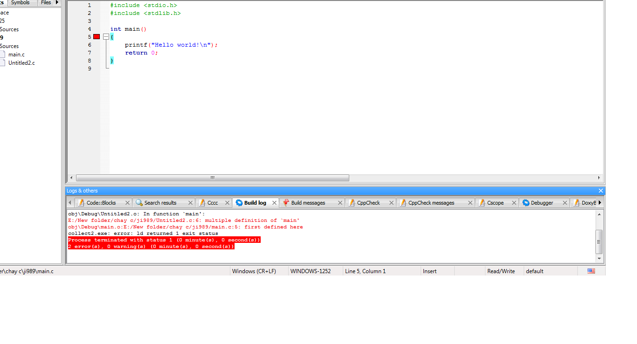This screenshot has height=344, width=637.
Task: Close the CppCheck messages tab
Action: pyautogui.click(x=470, y=203)
